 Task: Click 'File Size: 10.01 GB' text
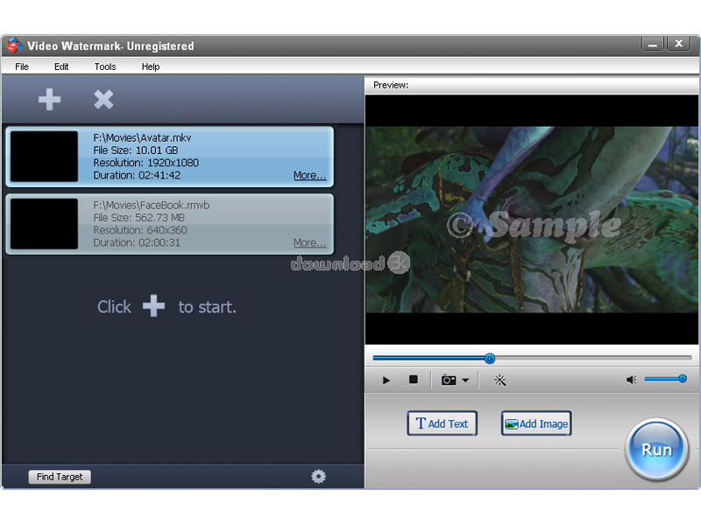click(x=136, y=150)
